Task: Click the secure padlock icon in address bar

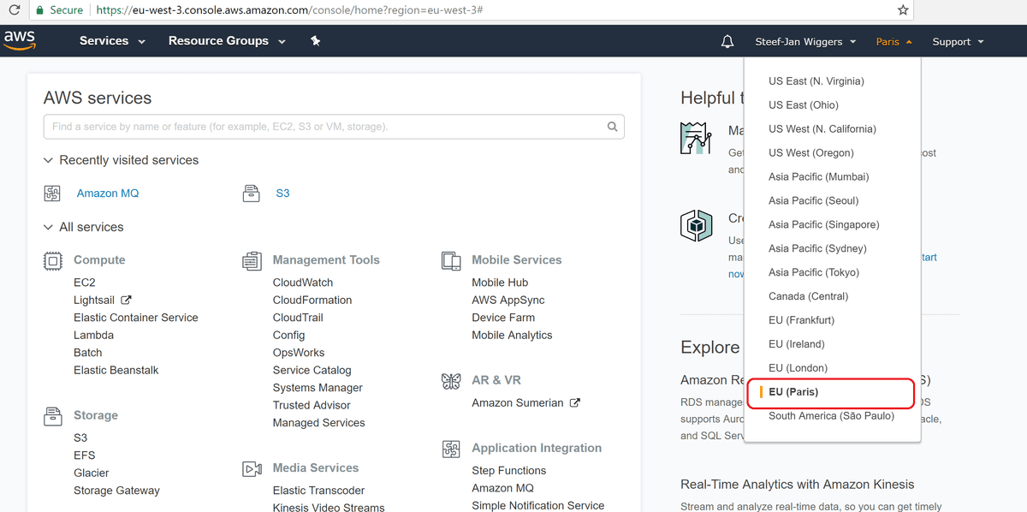Action: point(39,10)
